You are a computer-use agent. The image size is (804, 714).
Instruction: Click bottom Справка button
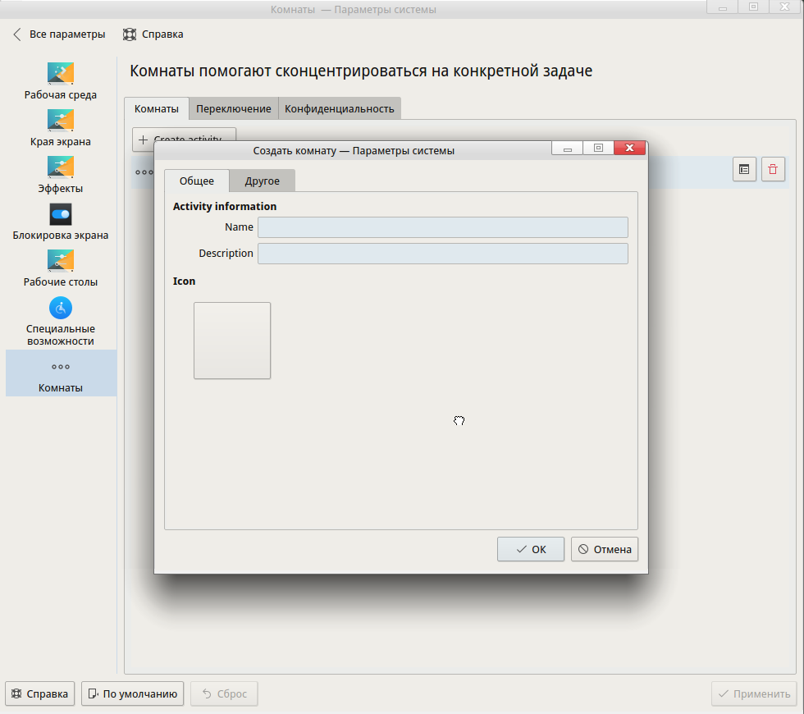pos(40,693)
